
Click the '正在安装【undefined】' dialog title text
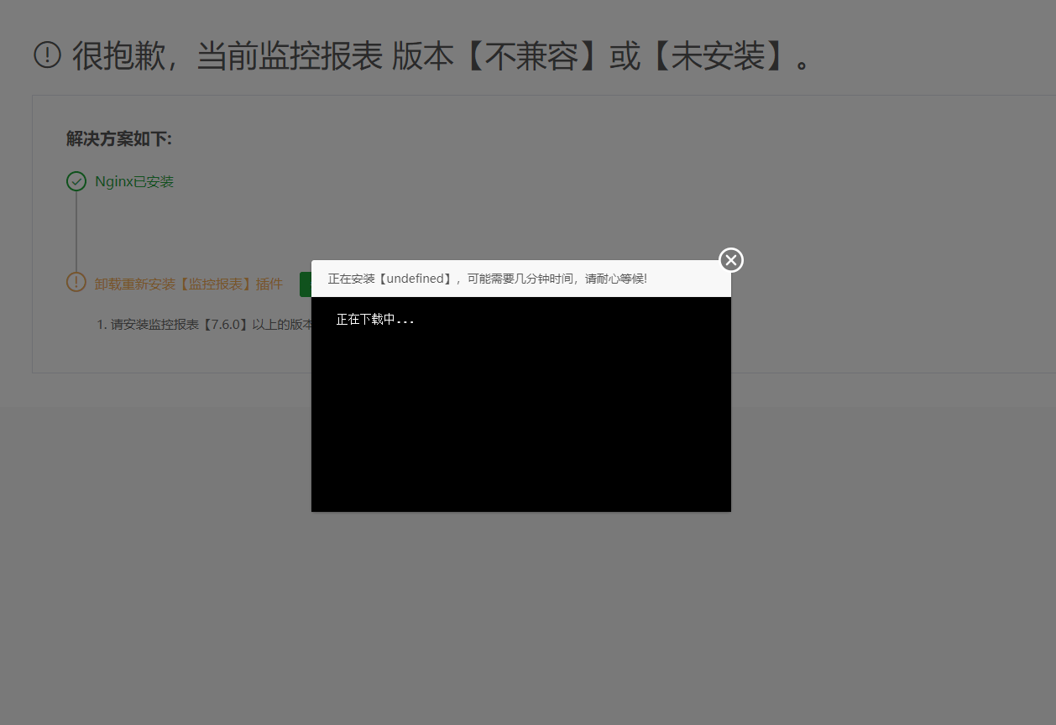pyautogui.click(x=487, y=279)
